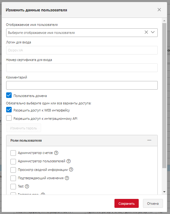
Task: Uncheck Пользователь домена checkbox
Action: [x=9, y=95]
